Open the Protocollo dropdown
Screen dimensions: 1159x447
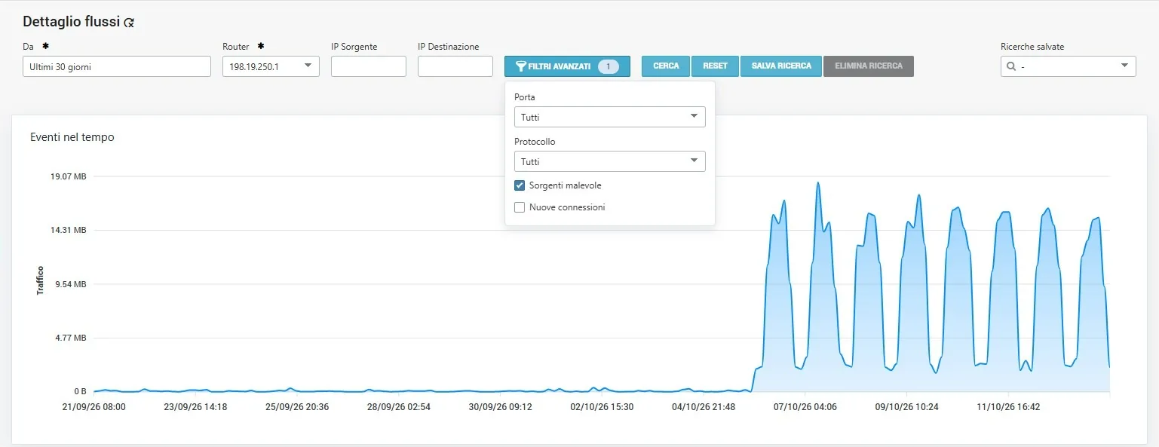coord(610,161)
